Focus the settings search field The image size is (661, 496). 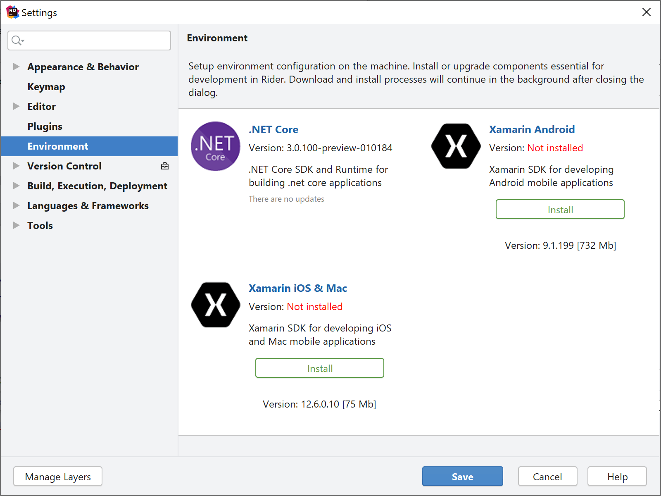[x=89, y=41]
